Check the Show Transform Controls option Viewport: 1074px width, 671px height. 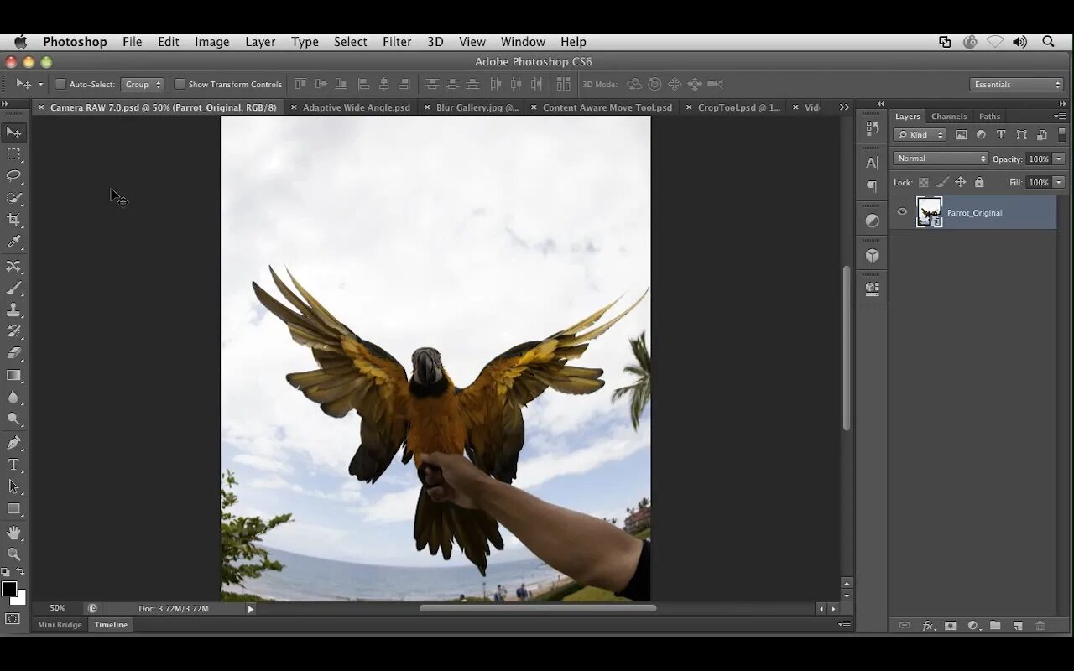pyautogui.click(x=179, y=84)
